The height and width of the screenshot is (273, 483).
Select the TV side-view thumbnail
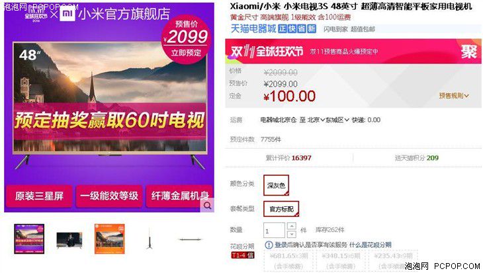(150, 239)
